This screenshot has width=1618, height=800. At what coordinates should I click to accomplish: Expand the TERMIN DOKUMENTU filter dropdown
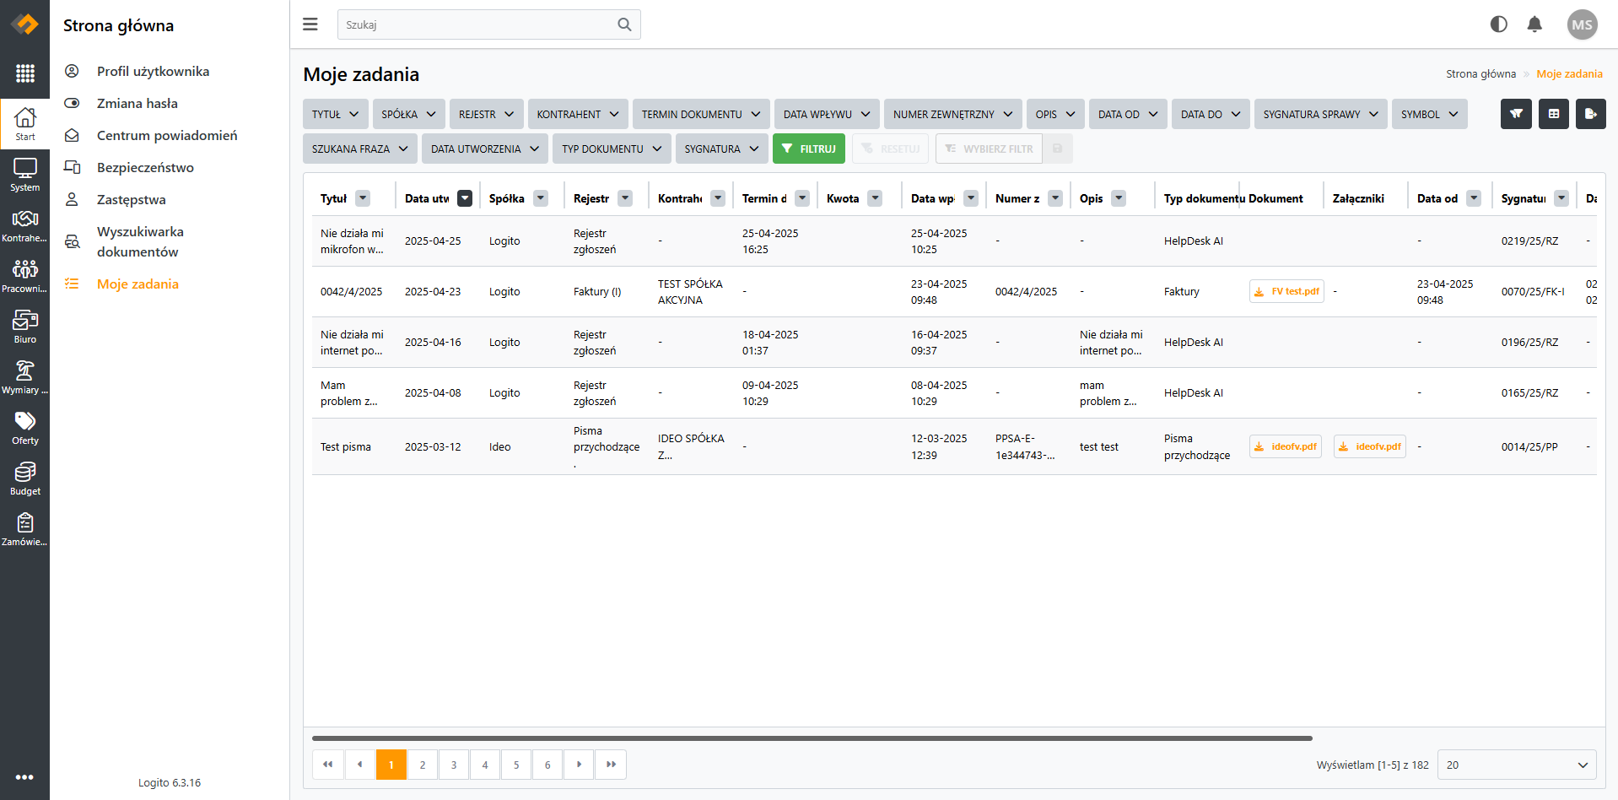pos(701,114)
